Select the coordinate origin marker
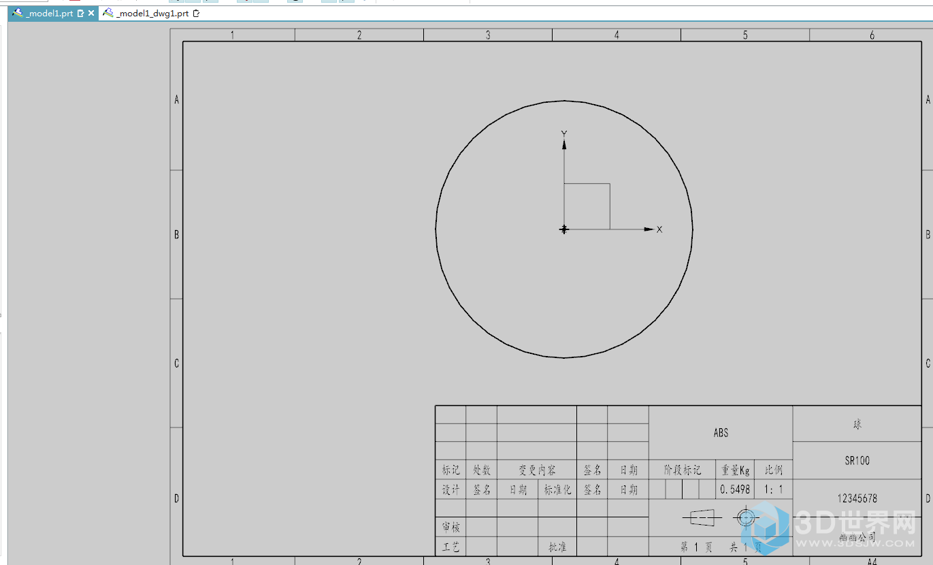Screen dimensions: 933x565 tap(563, 229)
